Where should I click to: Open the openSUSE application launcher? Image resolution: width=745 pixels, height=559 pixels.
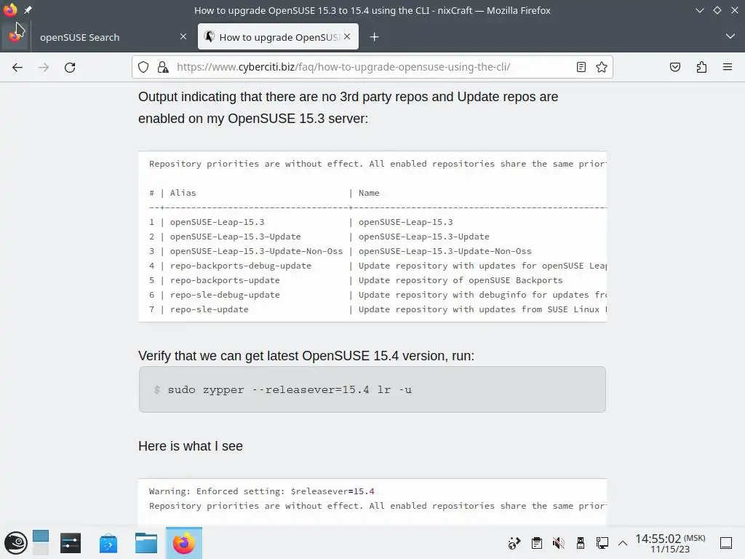16,543
